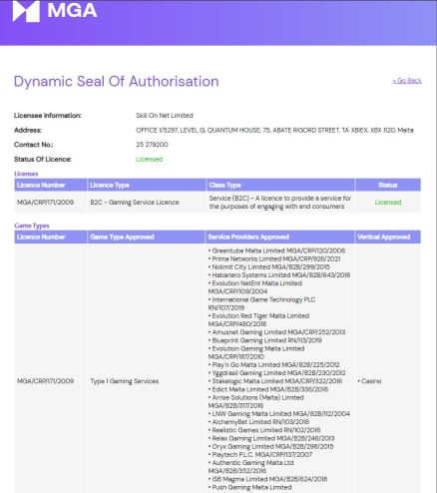Viewport: 437px width, 493px height.
Task: Click Prima Networks Limited provider entry
Action: point(274,258)
